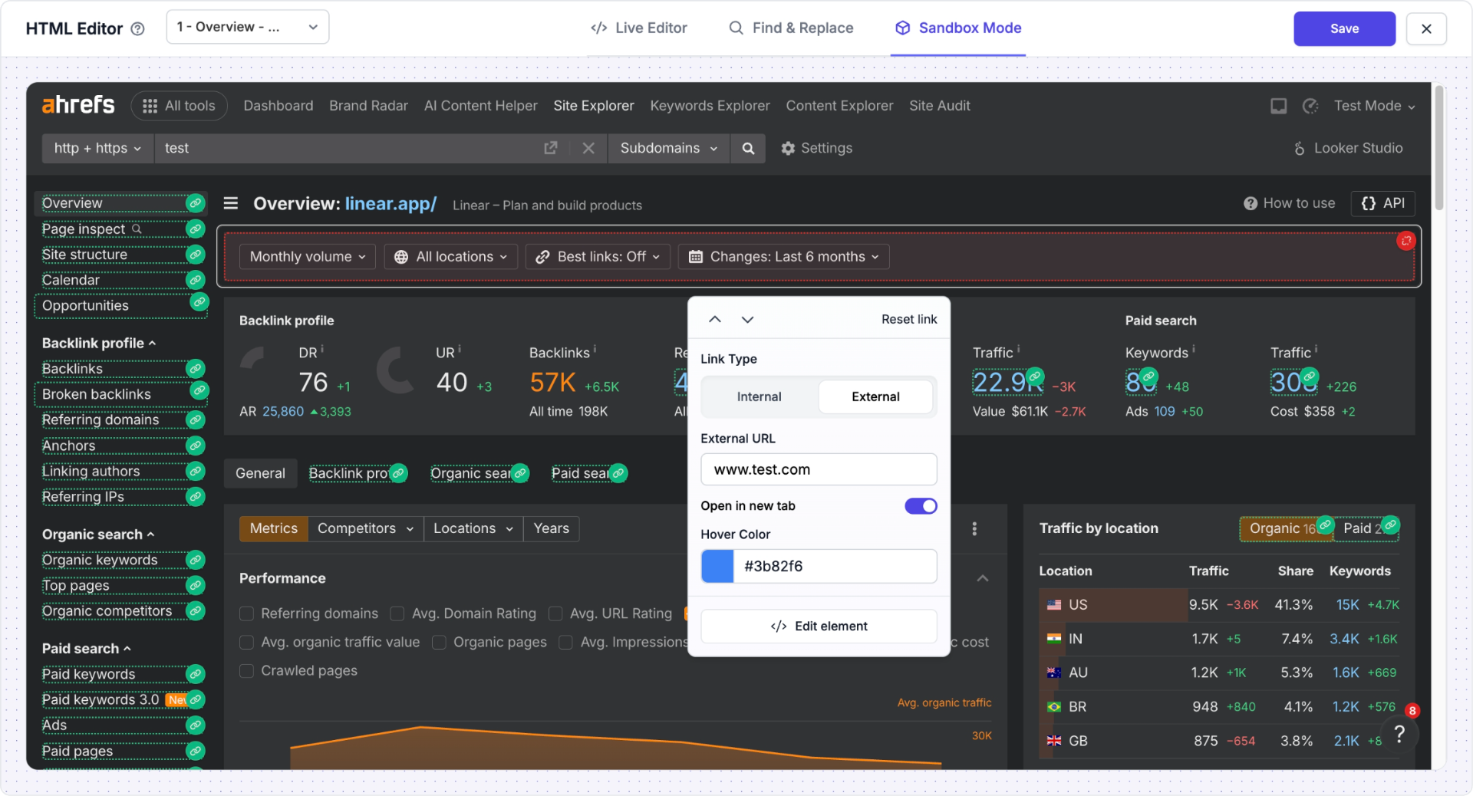Select External link type
Screen dimensions: 1473x796
(875, 396)
